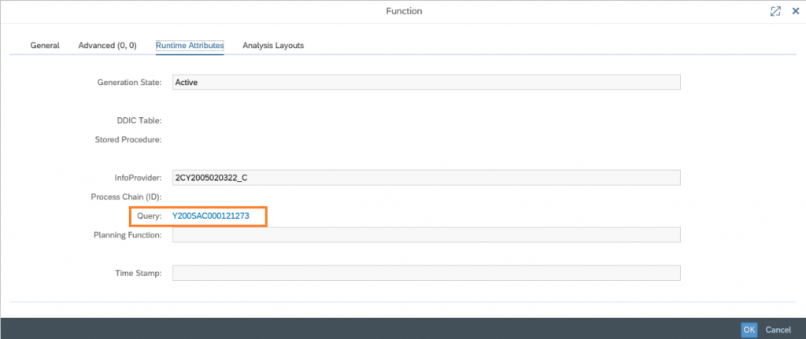Open query link Y200SAC000121273
The image size is (806, 339).
[x=211, y=216]
